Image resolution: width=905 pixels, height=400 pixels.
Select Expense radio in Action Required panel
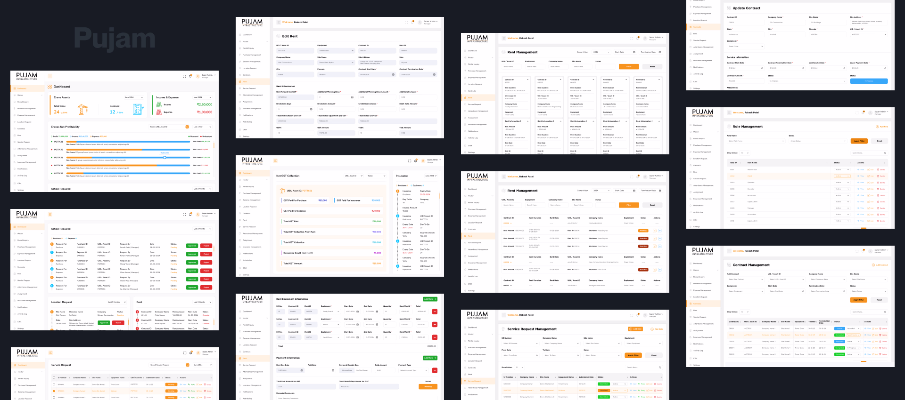tap(66, 239)
